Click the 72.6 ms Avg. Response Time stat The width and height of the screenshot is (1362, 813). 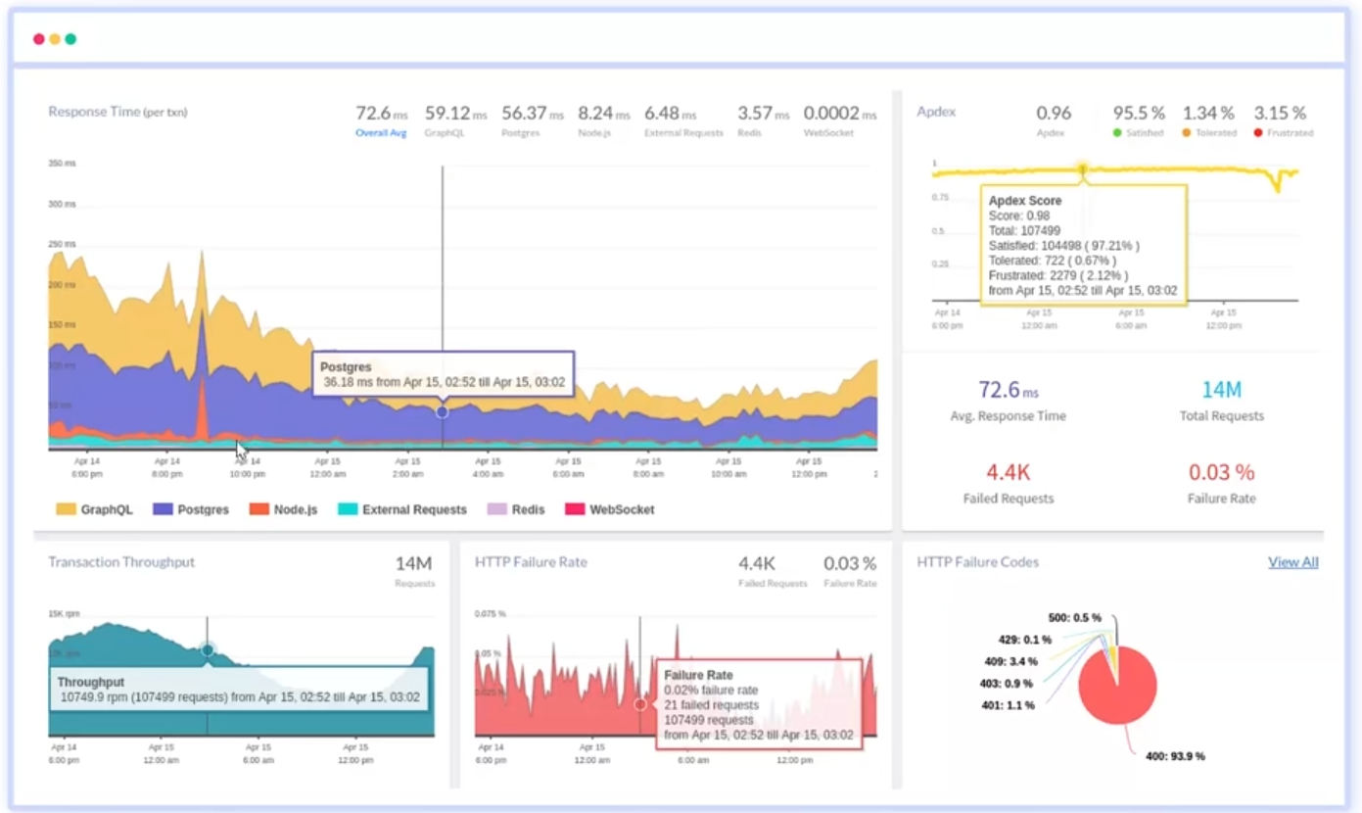(x=1008, y=401)
